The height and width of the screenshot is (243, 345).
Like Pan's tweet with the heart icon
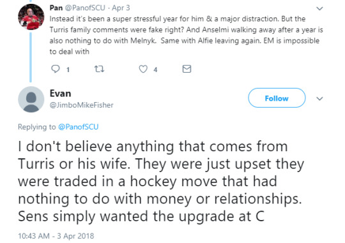143,69
